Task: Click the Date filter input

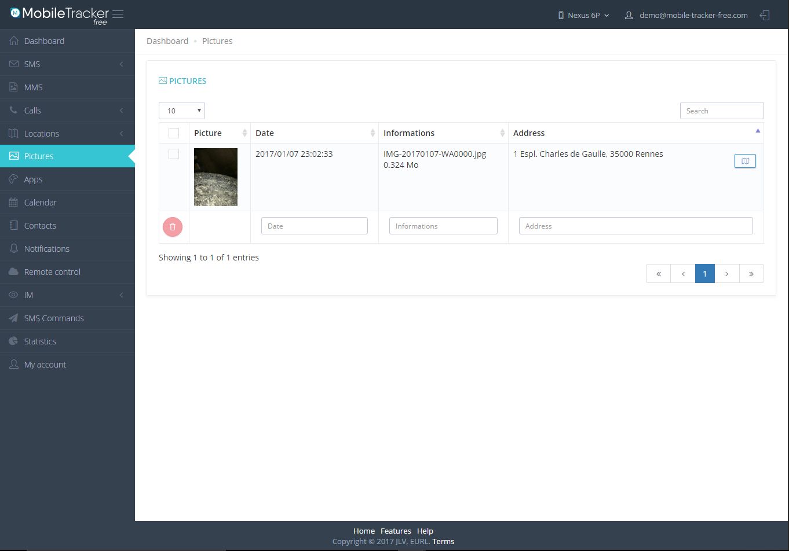Action: [x=315, y=226]
